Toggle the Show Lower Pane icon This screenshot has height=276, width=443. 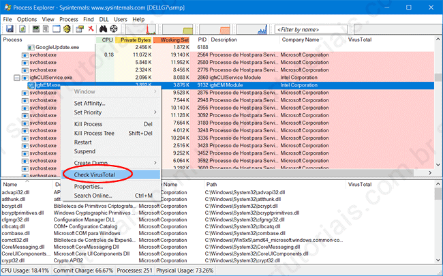point(55,30)
